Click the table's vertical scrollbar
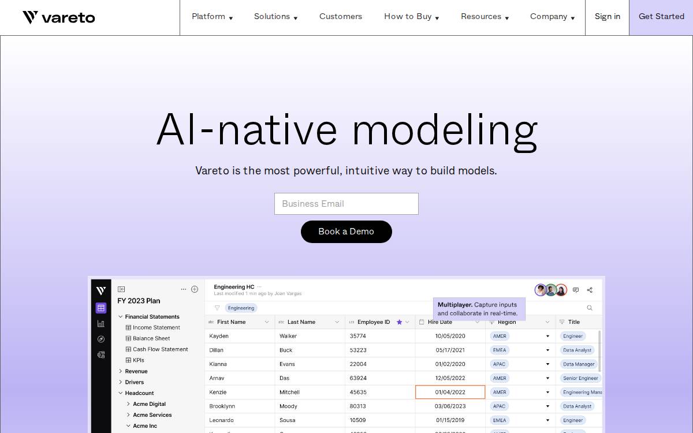The width and height of the screenshot is (693, 433). [x=599, y=351]
